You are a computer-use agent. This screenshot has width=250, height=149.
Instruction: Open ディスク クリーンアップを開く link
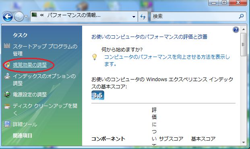(x=45, y=109)
